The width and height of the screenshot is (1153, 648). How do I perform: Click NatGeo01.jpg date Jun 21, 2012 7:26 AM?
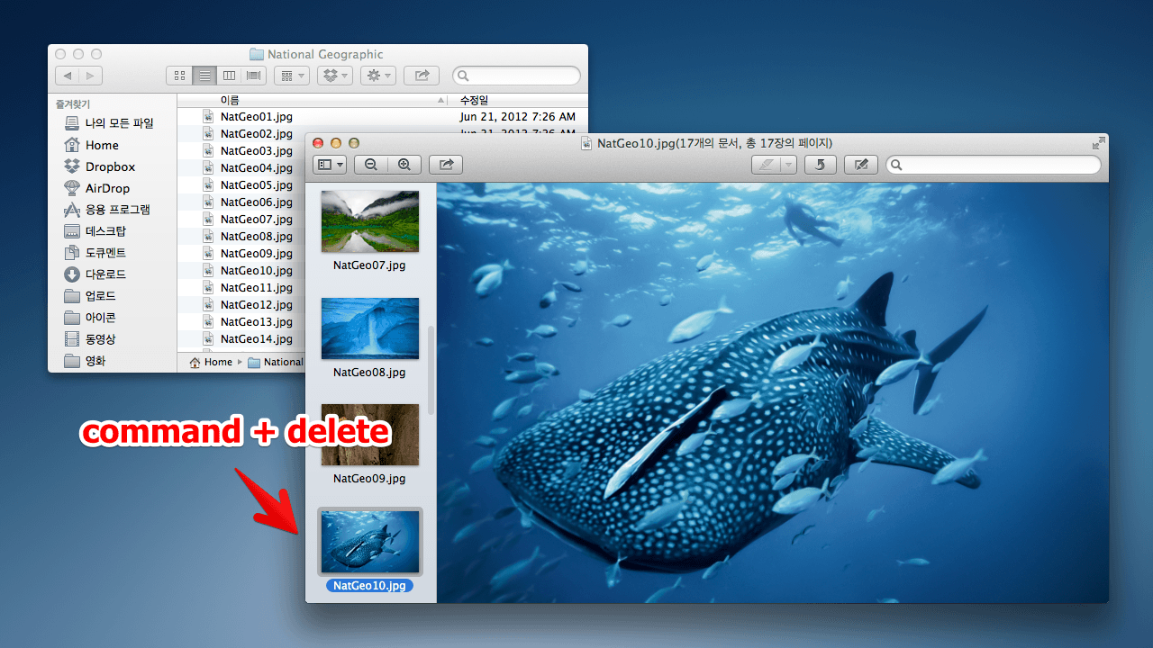(517, 117)
